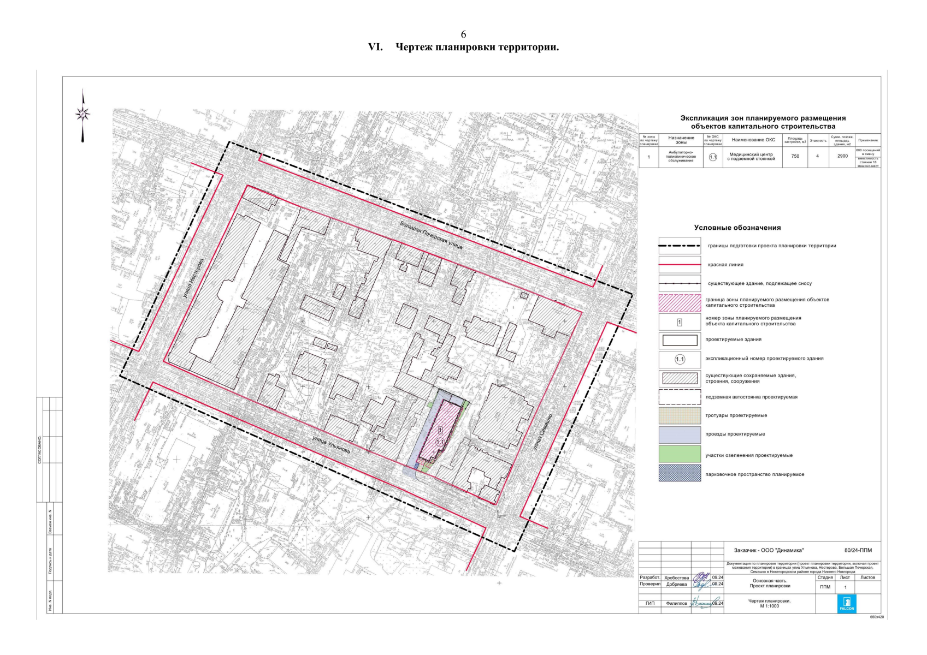Select the dash-dot planning boundary legend sample
The height and width of the screenshot is (655, 927).
[680, 246]
